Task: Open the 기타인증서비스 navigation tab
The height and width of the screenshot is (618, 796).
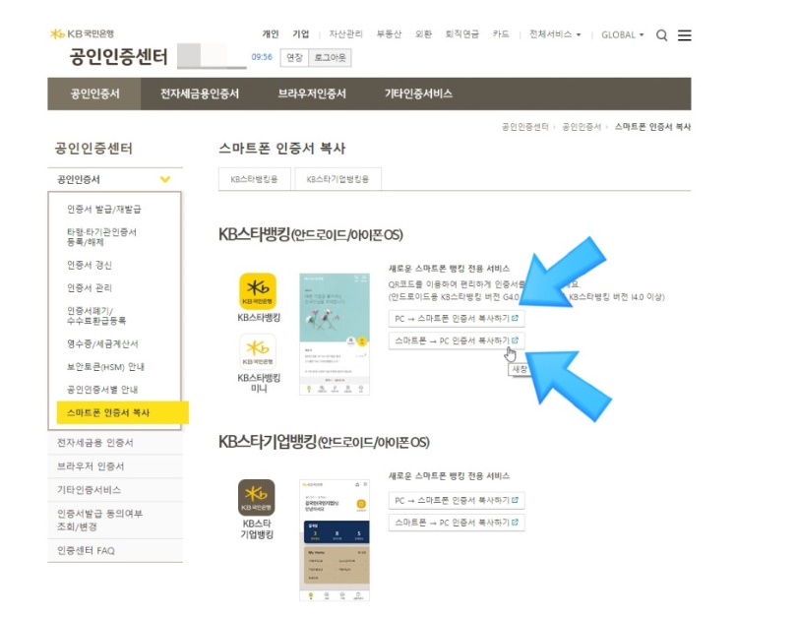Action: coord(418,93)
